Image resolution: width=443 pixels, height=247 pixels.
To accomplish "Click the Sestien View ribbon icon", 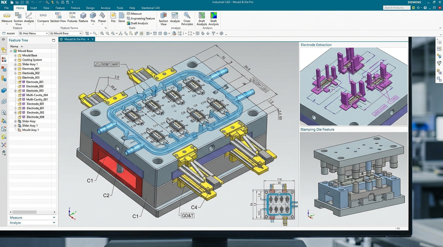I will [18, 19].
